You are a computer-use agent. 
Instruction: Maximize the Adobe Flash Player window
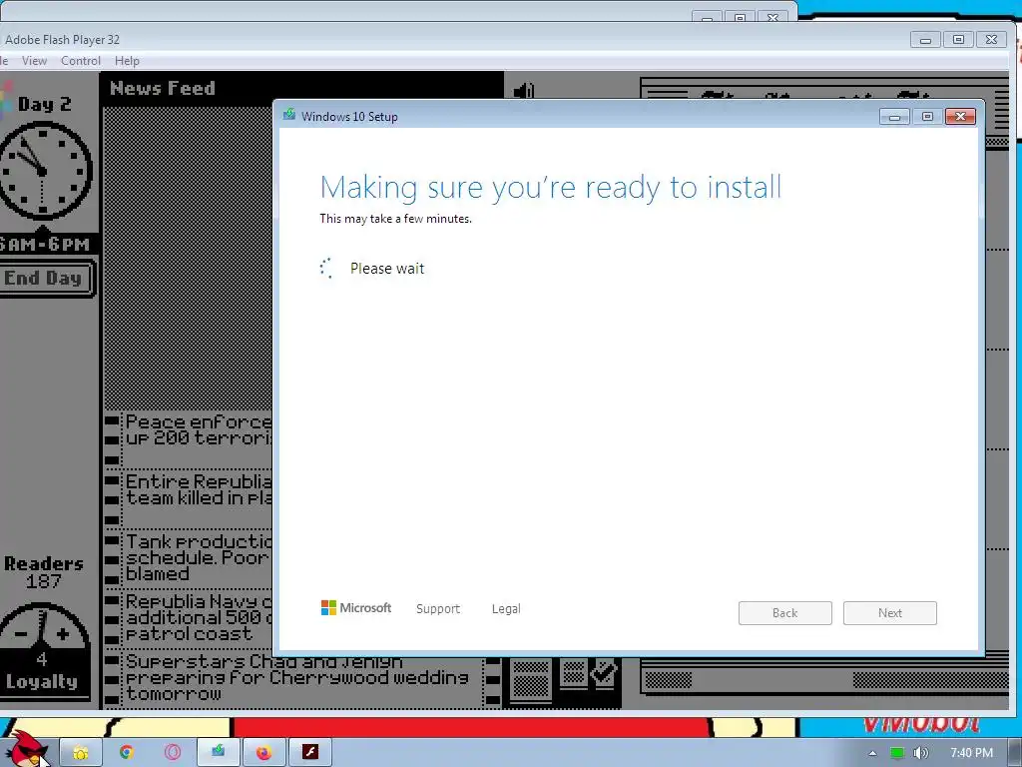pyautogui.click(x=959, y=40)
